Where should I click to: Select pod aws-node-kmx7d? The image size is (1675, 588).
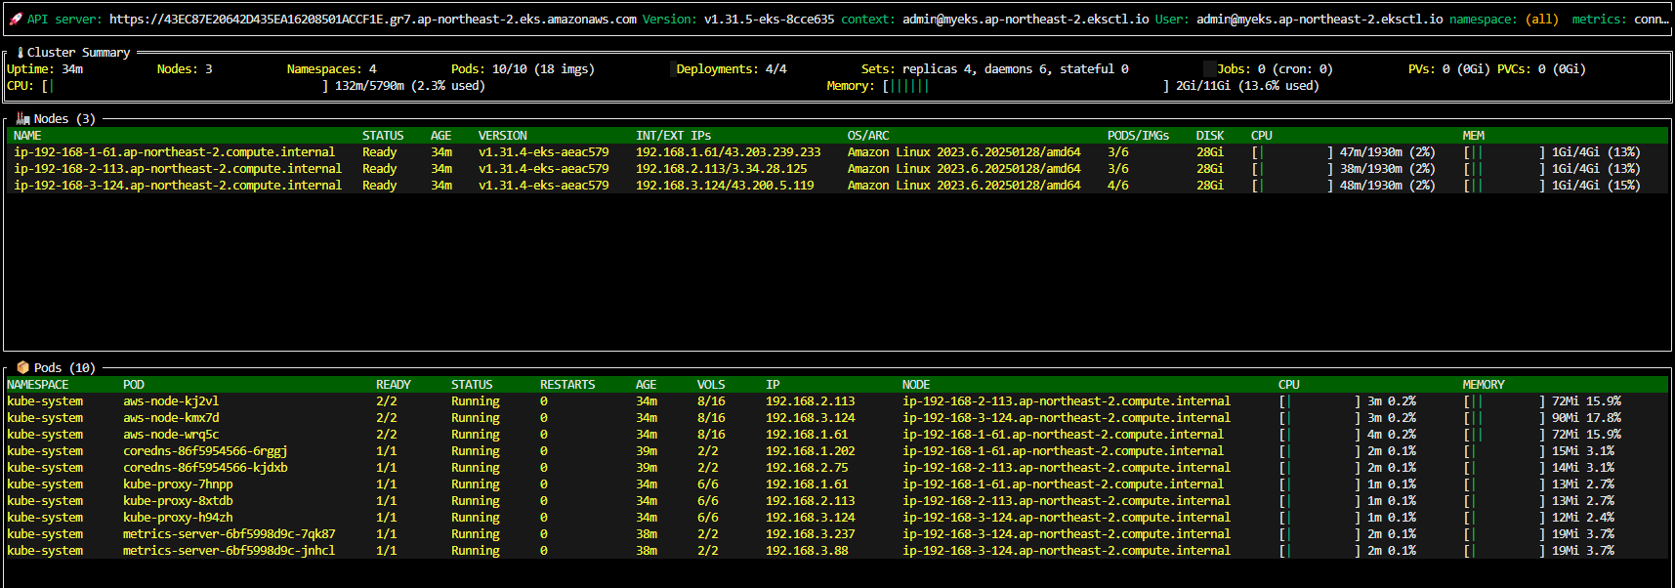tap(837, 417)
